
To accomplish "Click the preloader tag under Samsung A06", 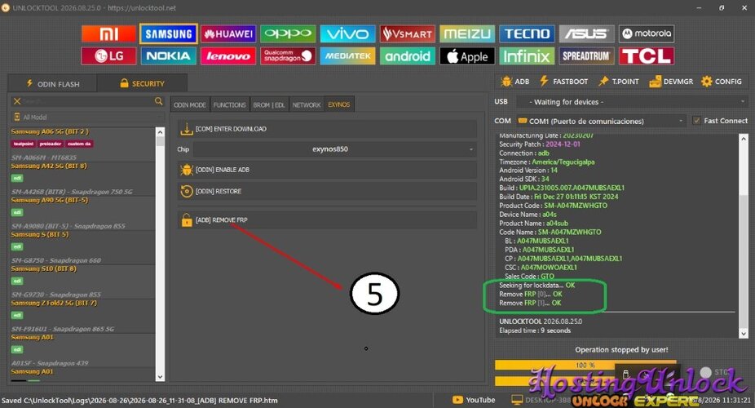I will coord(51,144).
